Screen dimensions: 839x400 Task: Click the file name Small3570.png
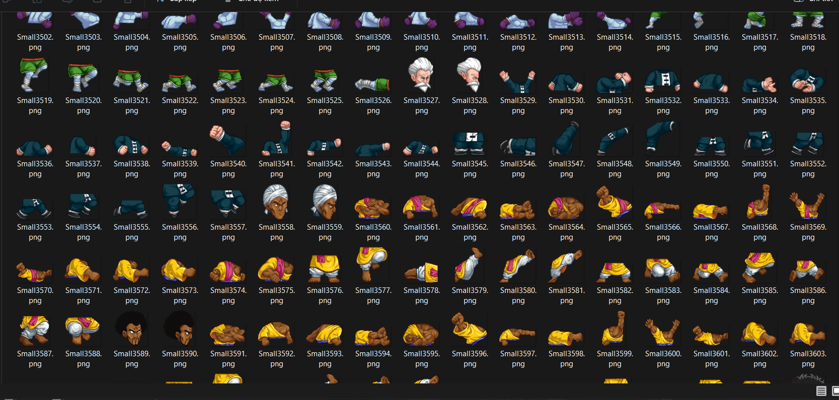(x=35, y=295)
